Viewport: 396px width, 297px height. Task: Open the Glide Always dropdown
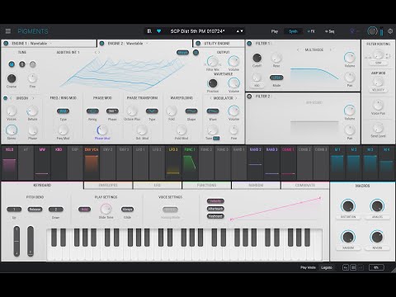click(127, 210)
